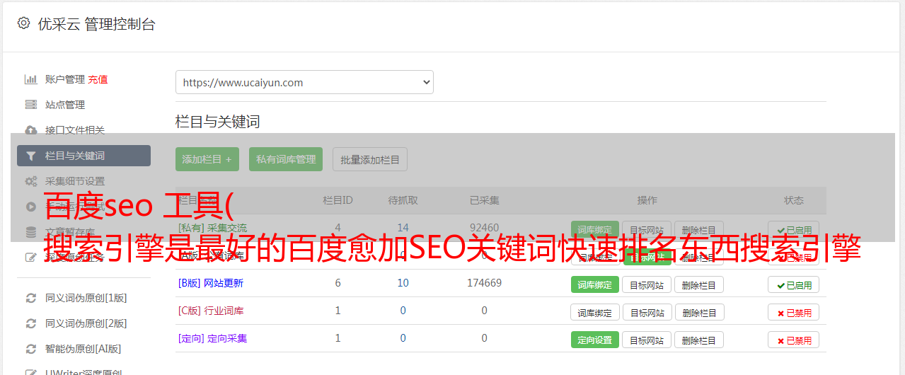This screenshot has height=375, width=905.
Task: Open the [C版] 行业词库 column link
Action: tap(211, 311)
